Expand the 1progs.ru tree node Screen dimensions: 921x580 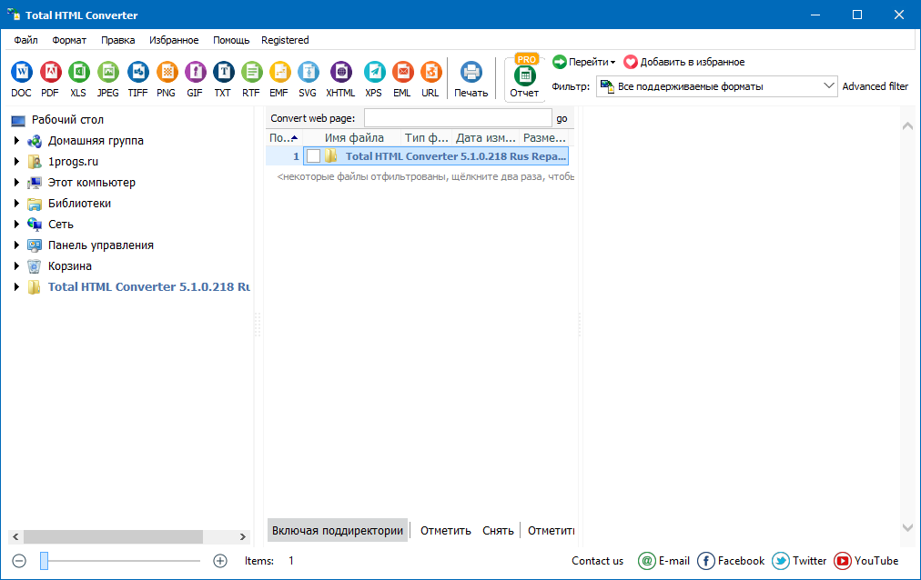[x=16, y=161]
